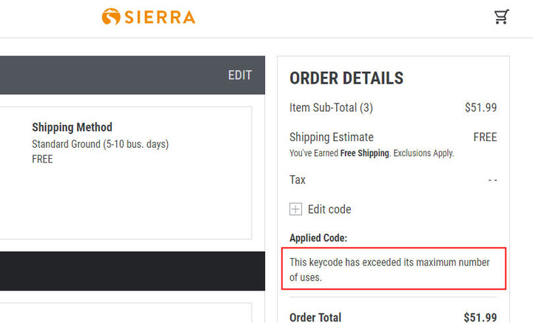Click the ORDER DETAILS heading
The image size is (533, 323).
pyautogui.click(x=346, y=78)
